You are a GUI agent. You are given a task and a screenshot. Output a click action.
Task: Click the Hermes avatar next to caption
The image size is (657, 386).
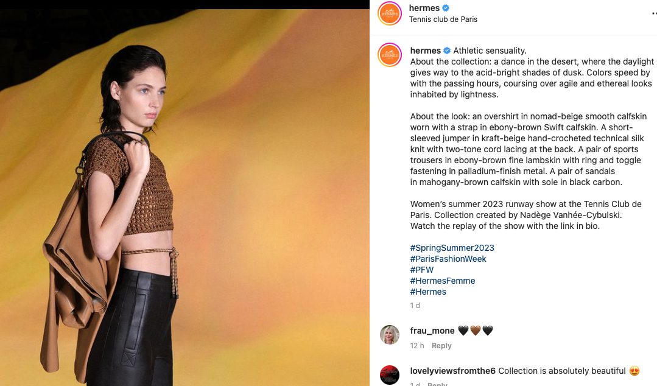(389, 55)
